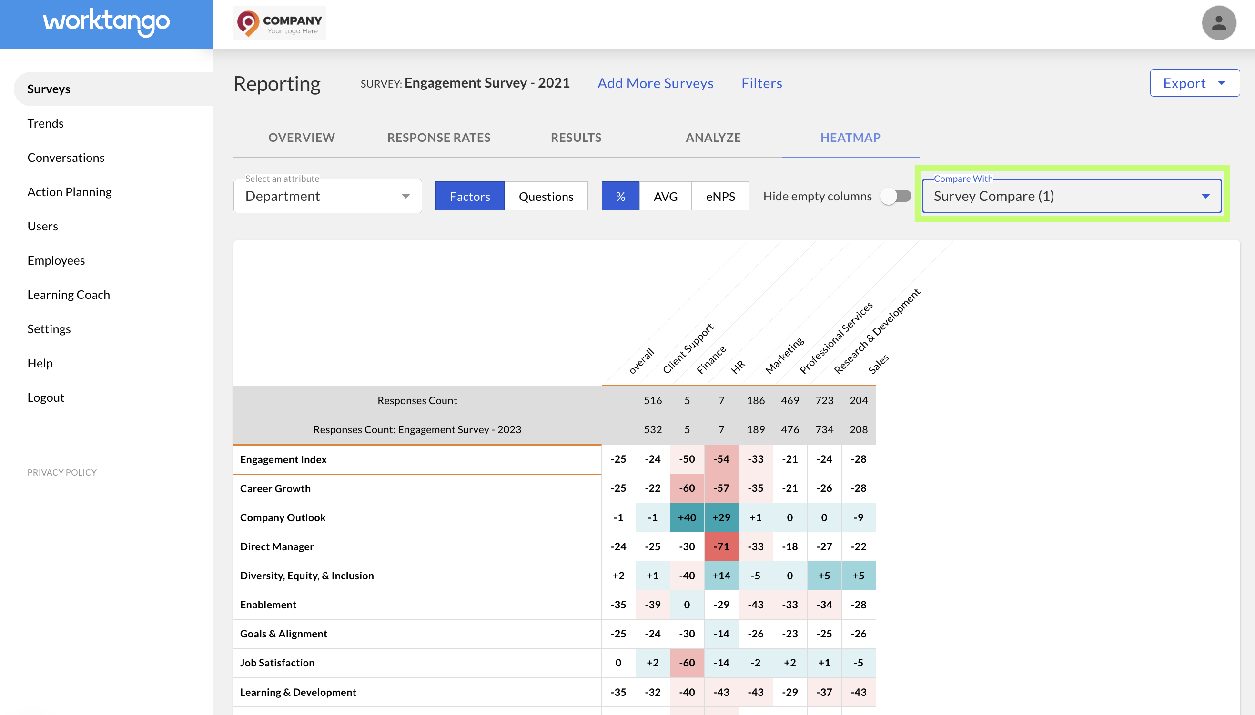Open the Privacy Policy link
Image resolution: width=1255 pixels, height=715 pixels.
click(62, 472)
